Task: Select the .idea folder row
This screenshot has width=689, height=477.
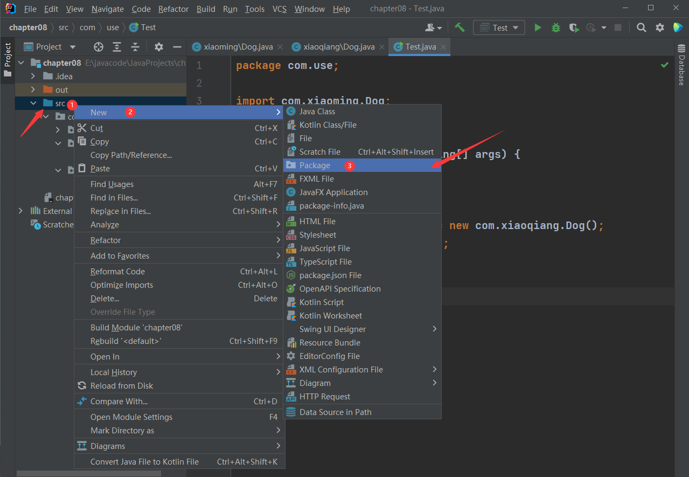Action: click(101, 76)
